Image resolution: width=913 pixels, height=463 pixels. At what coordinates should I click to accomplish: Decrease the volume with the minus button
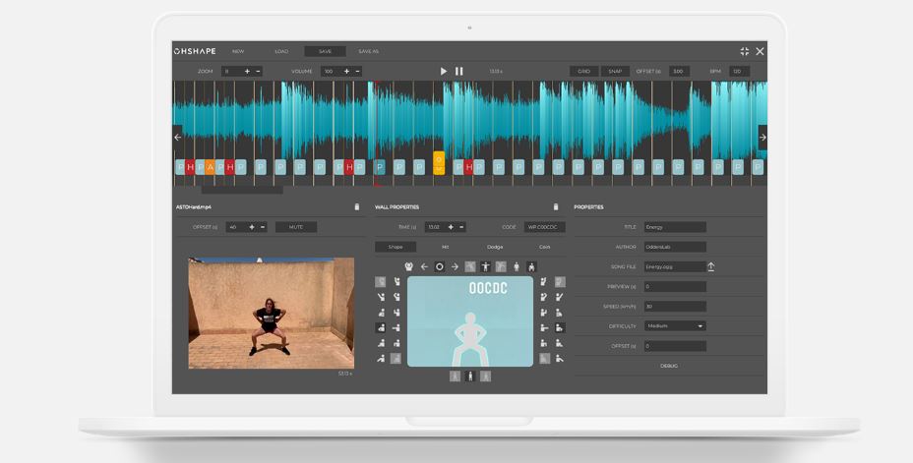357,72
